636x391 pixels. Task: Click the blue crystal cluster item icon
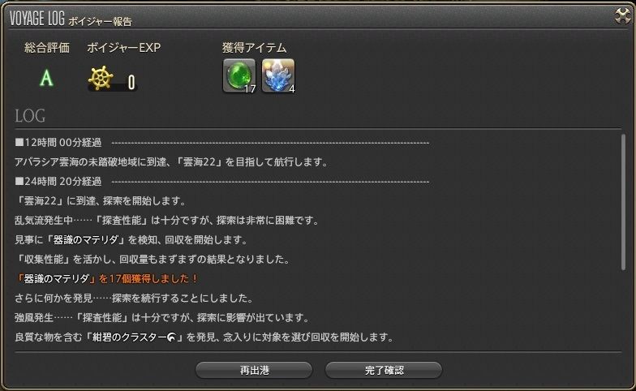278,76
